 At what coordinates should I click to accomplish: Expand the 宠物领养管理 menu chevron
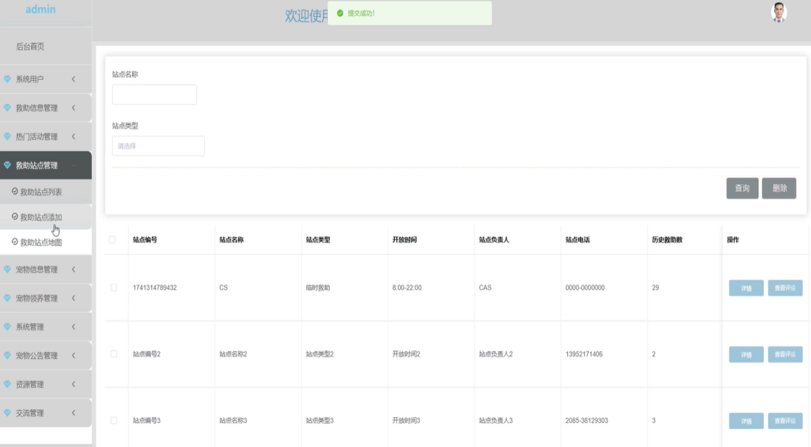click(x=74, y=298)
